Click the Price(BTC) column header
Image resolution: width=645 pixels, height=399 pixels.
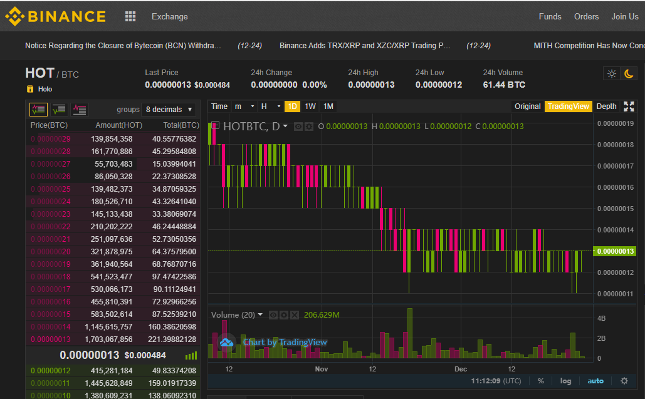pos(49,125)
